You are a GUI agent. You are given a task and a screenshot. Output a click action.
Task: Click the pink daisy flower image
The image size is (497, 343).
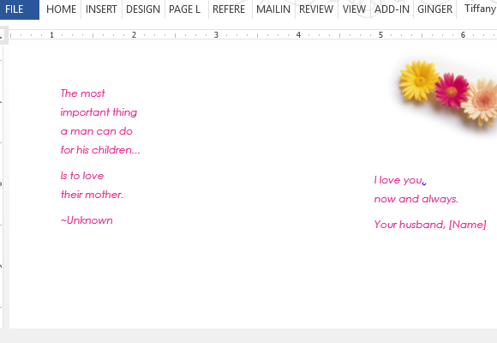click(x=452, y=91)
